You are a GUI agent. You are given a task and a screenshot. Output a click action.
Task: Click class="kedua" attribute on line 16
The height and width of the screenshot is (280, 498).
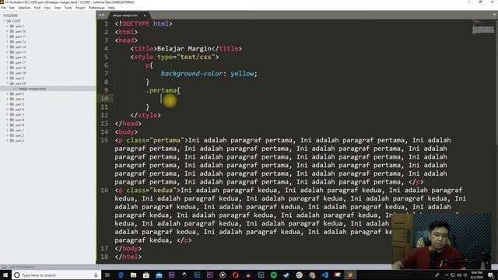[x=152, y=190]
